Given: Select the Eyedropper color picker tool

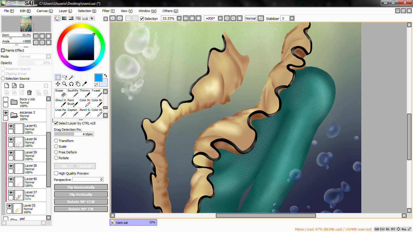Looking at the screenshot, I should (84, 84).
